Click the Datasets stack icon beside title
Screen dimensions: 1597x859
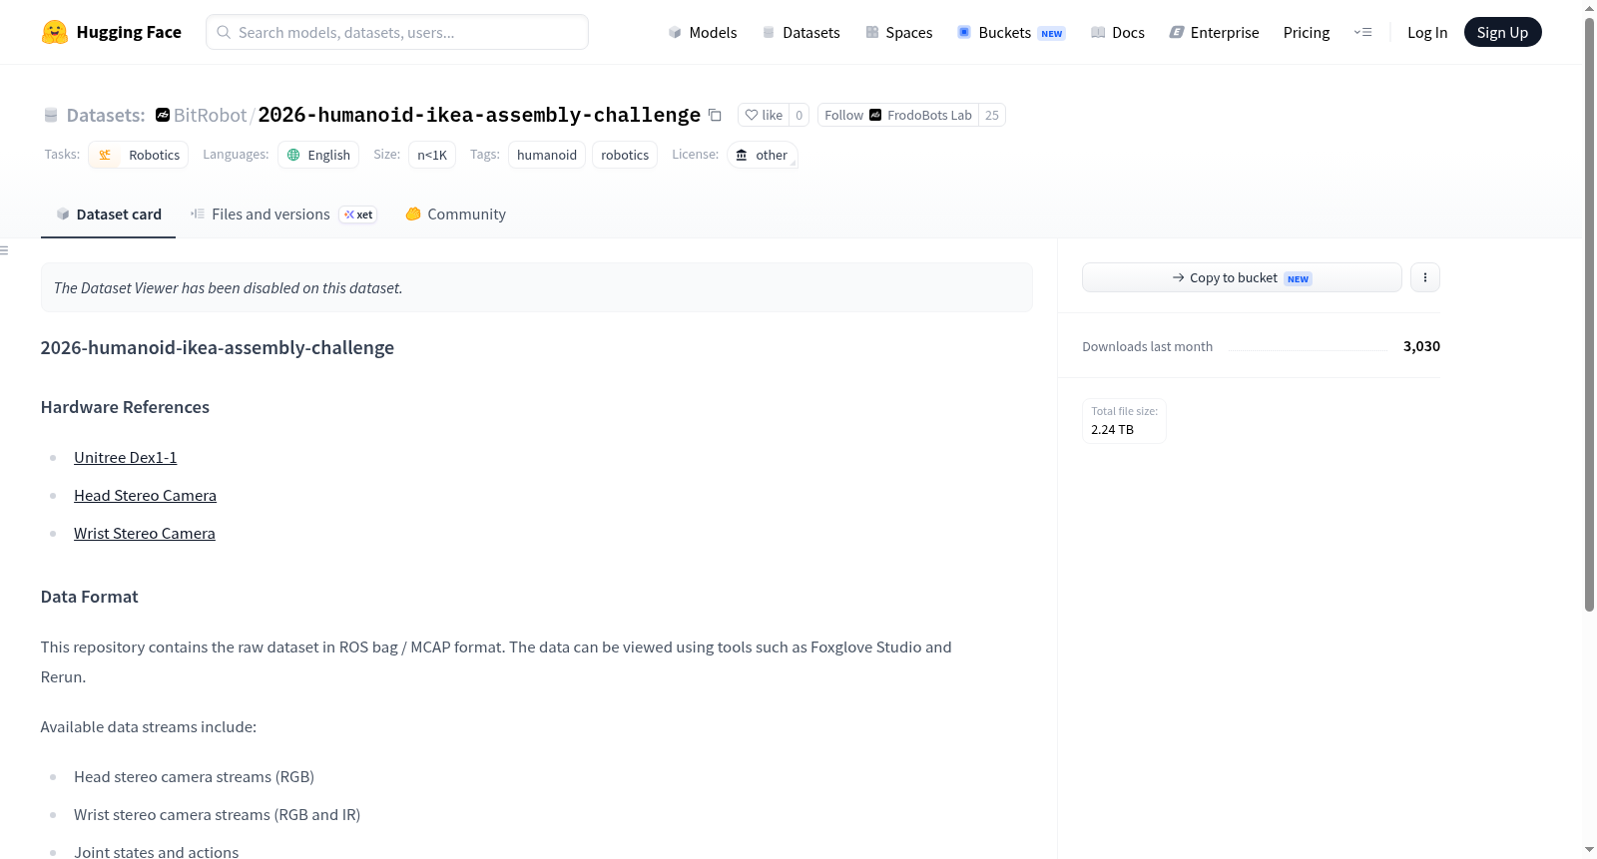(51, 116)
